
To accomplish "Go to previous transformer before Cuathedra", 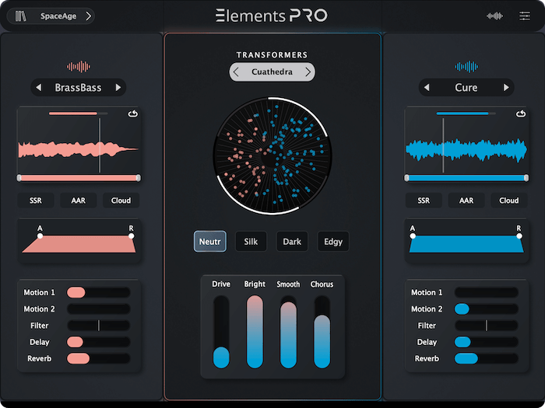I will coord(237,72).
